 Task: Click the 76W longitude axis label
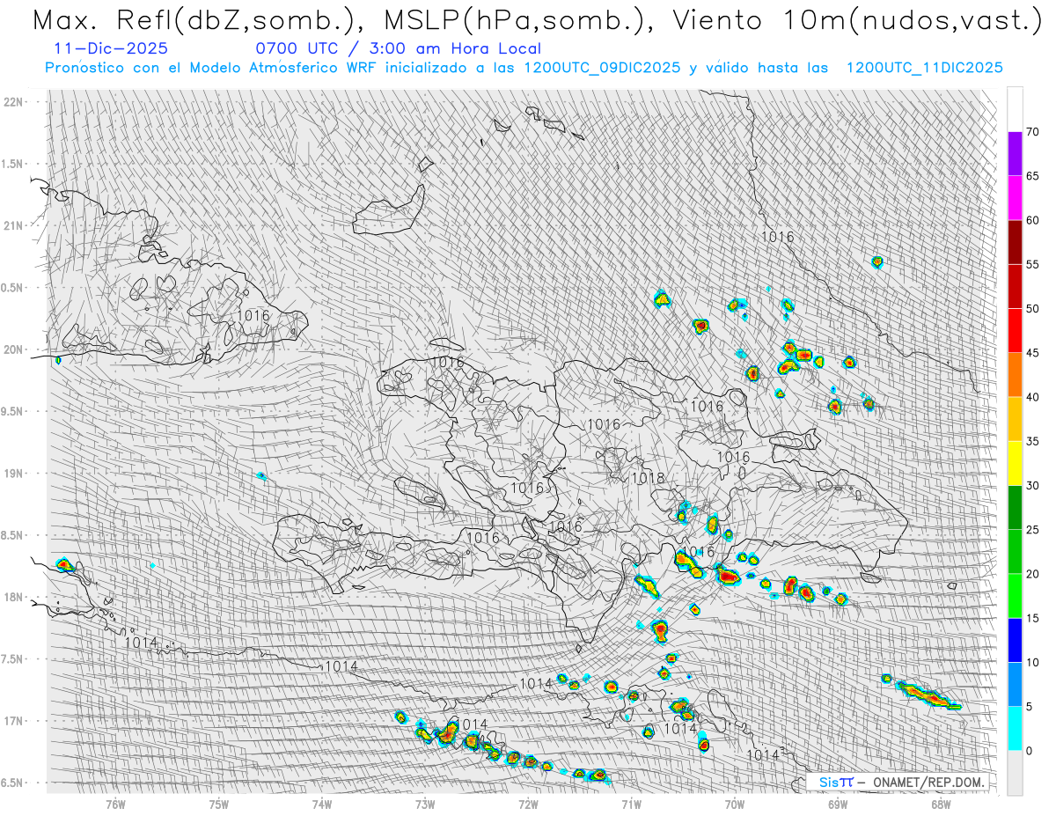(115, 804)
